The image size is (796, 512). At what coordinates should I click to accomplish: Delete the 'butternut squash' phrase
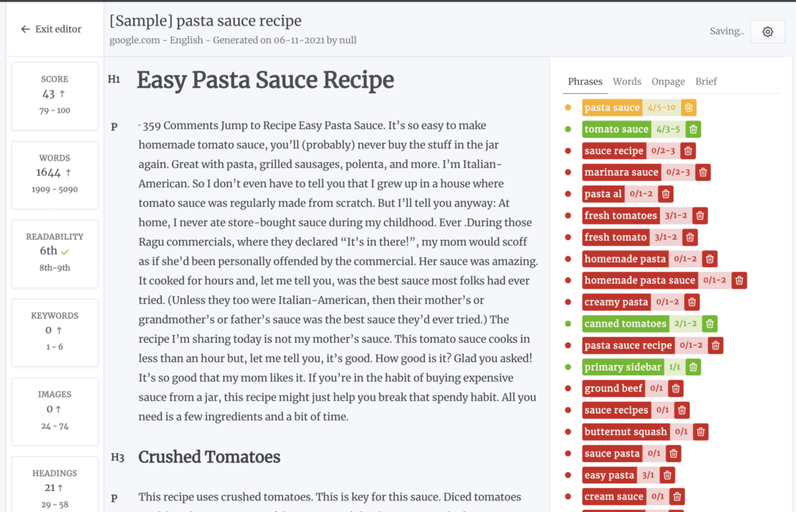[700, 432]
